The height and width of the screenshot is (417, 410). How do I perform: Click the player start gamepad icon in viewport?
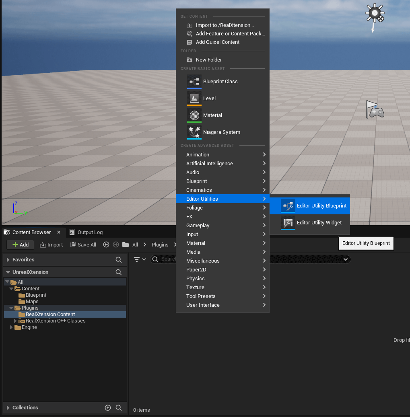click(x=375, y=110)
